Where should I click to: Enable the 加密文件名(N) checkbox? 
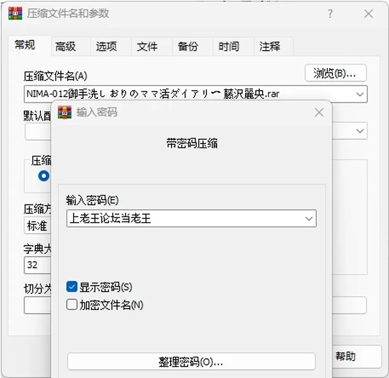[72, 305]
